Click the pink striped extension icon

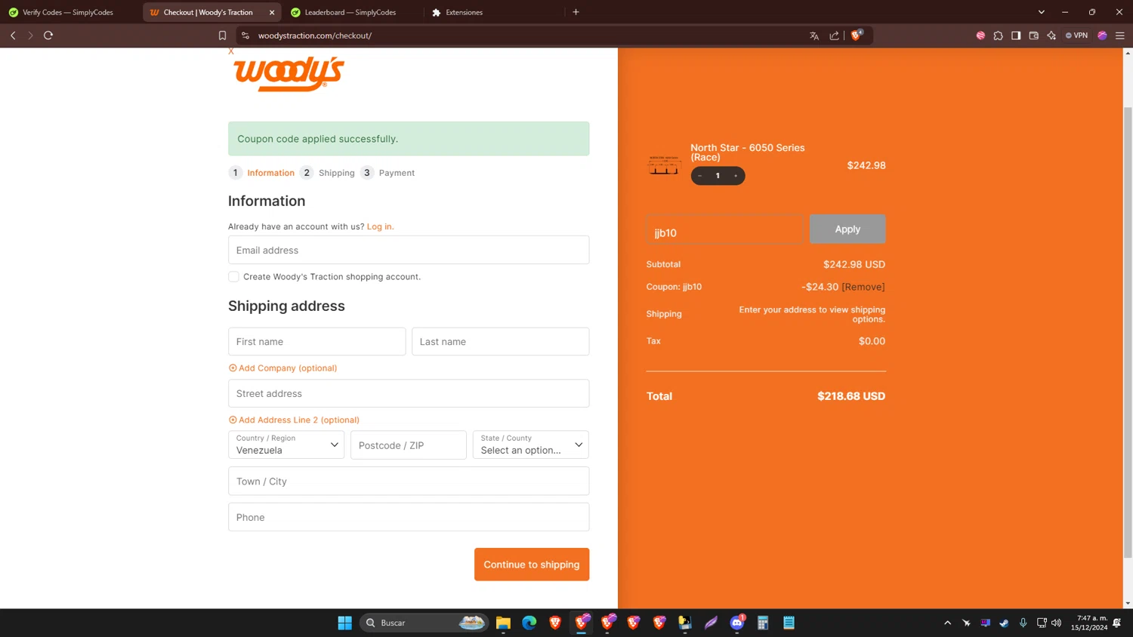click(x=980, y=35)
